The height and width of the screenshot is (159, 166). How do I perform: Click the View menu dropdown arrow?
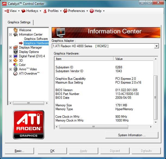[19, 11]
